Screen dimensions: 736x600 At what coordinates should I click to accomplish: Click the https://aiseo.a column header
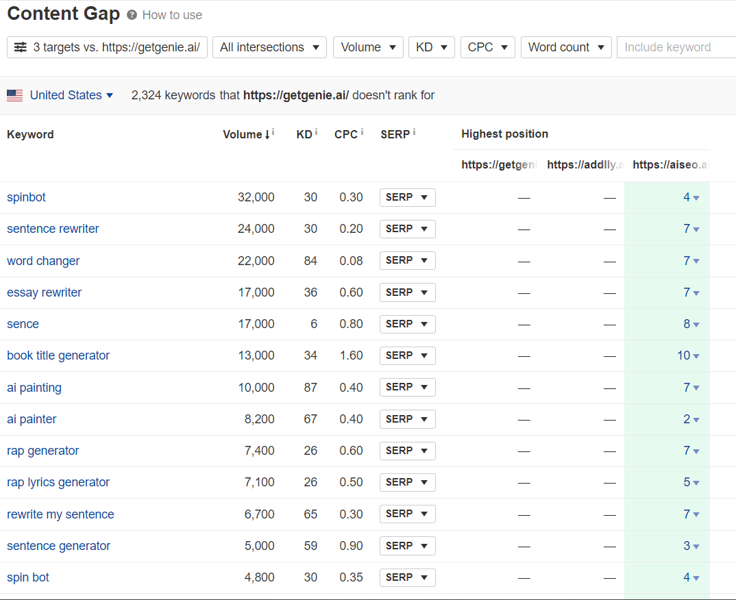point(670,164)
